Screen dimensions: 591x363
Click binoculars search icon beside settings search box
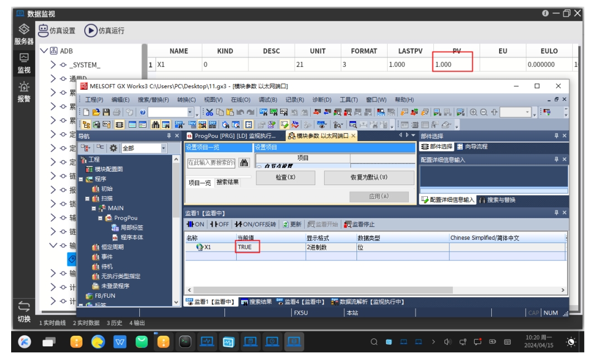coord(244,163)
